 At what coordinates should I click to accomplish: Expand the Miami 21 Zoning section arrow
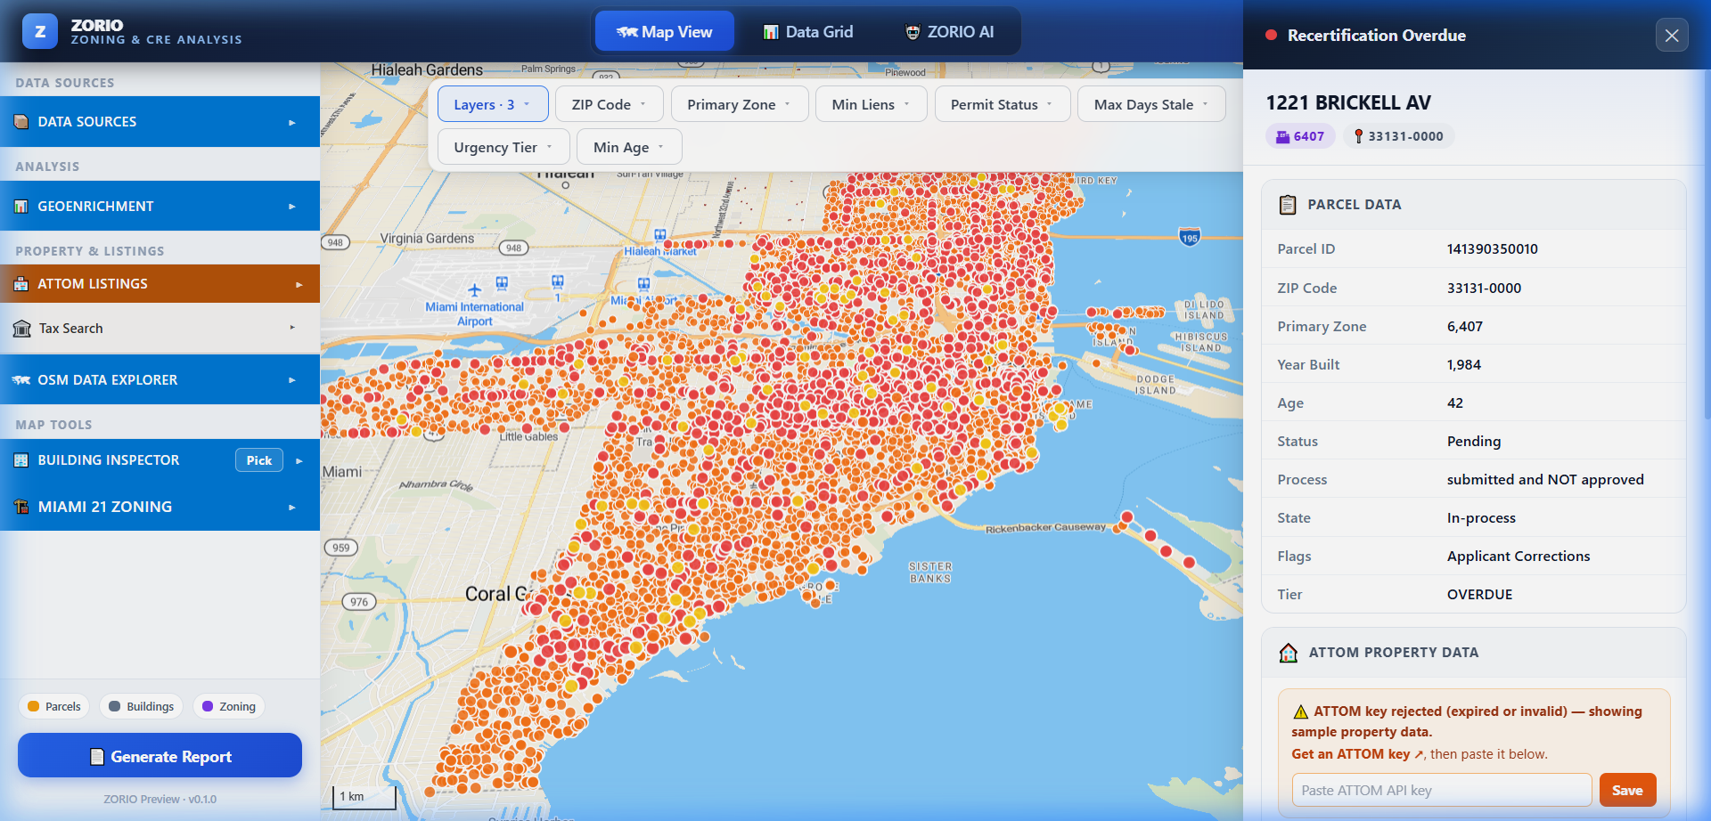coord(292,507)
